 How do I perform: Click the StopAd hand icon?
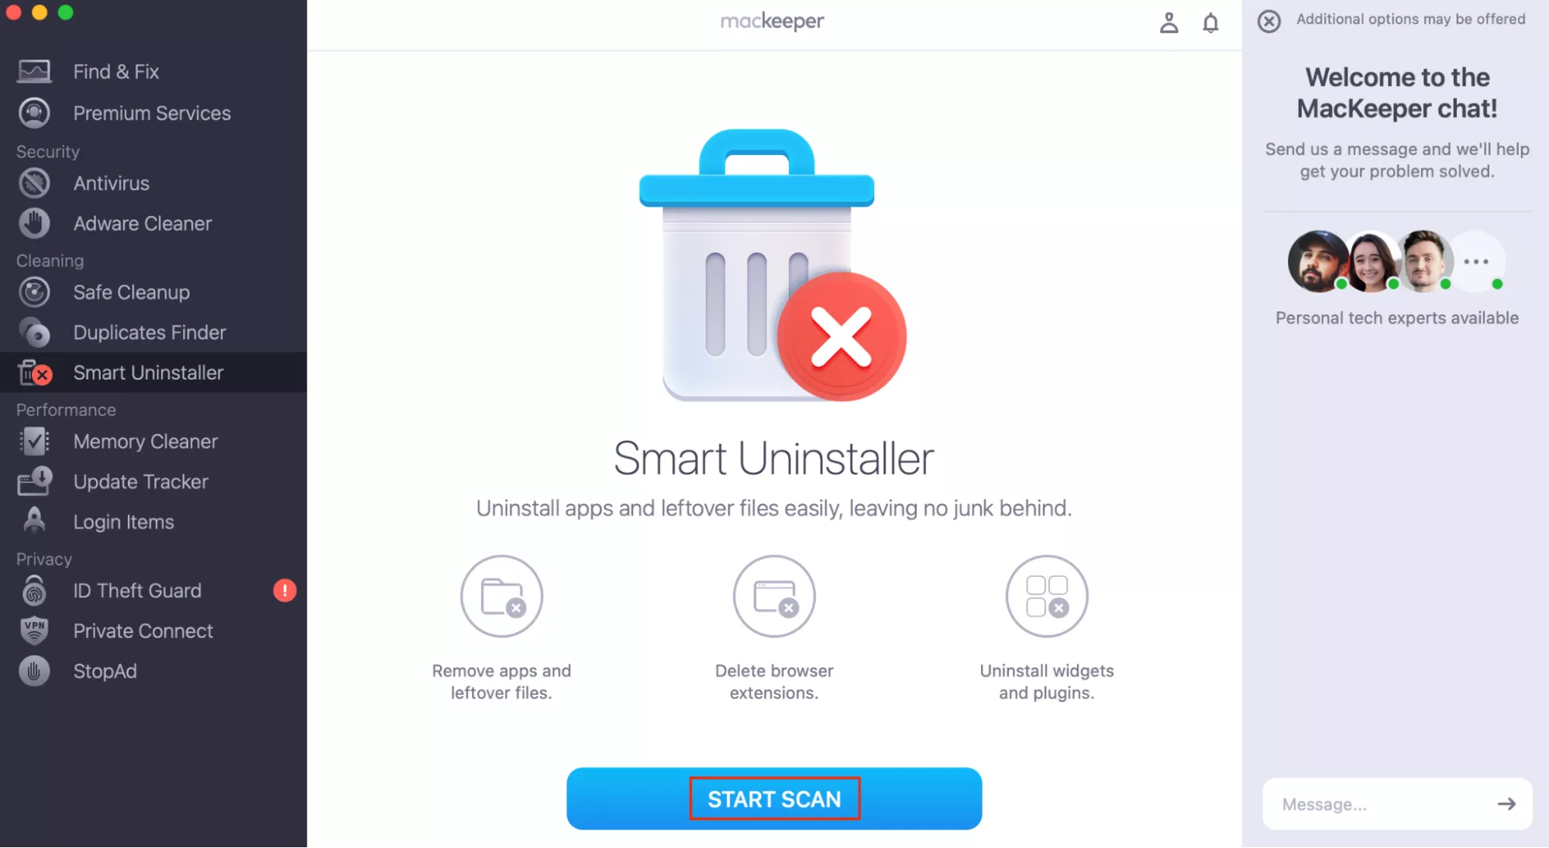(34, 671)
